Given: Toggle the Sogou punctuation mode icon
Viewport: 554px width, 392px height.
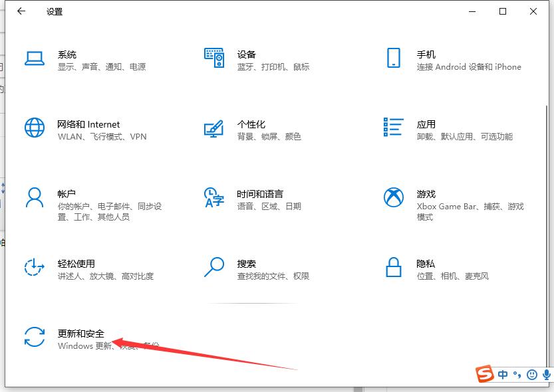Looking at the screenshot, I should [517, 375].
